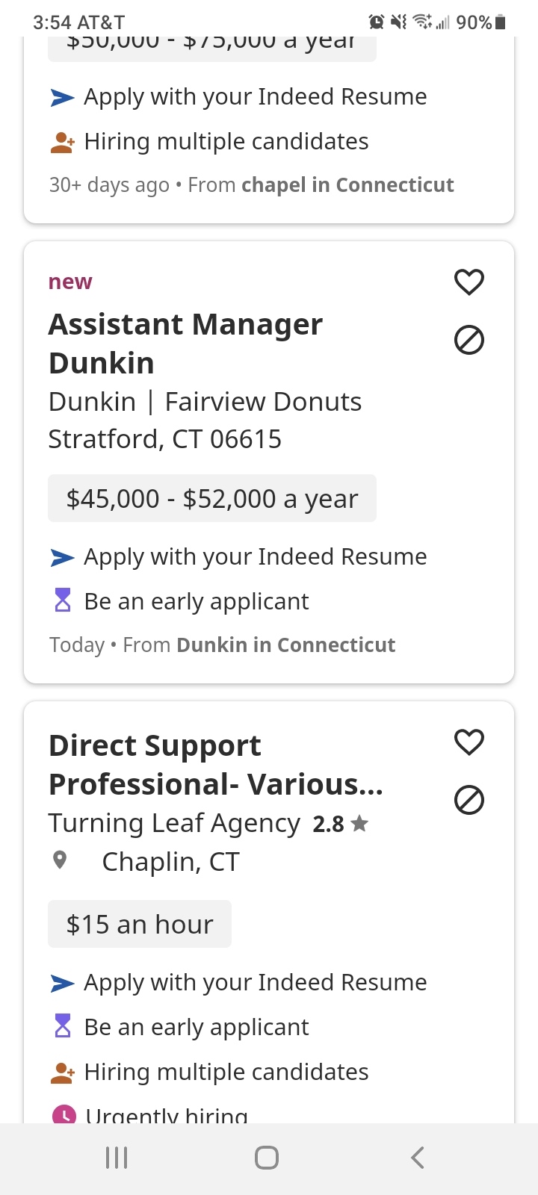The height and width of the screenshot is (1195, 538).
Task: Tap the Dunkin Apply with Indeed Resume arrow
Action: point(62,557)
